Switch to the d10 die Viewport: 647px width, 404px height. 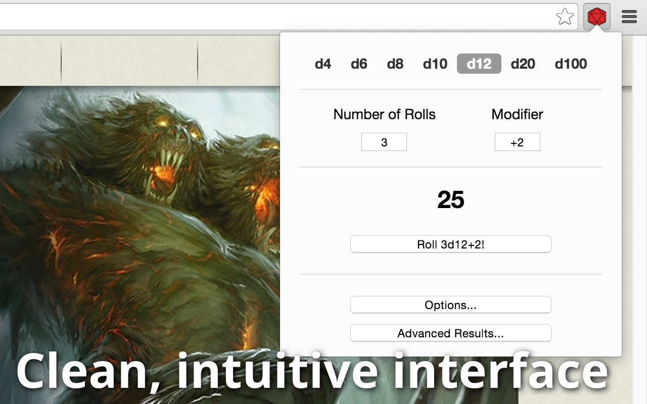tap(435, 64)
